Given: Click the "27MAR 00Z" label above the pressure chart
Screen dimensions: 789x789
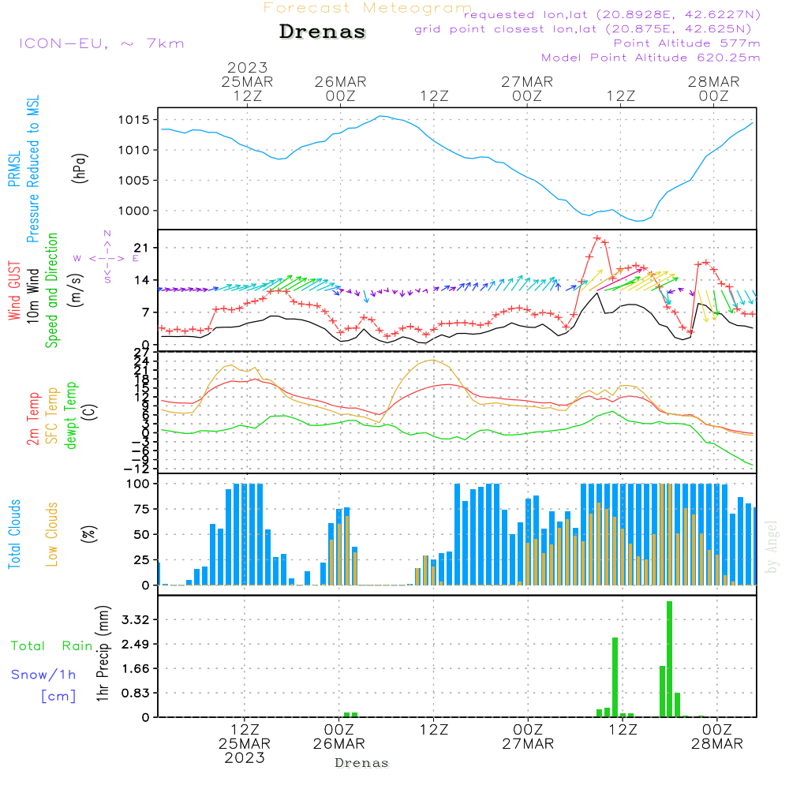Looking at the screenshot, I should 527,88.
